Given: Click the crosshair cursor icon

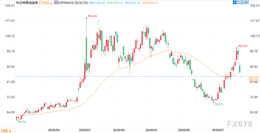Looking at the screenshot, I should click(x=235, y=2).
